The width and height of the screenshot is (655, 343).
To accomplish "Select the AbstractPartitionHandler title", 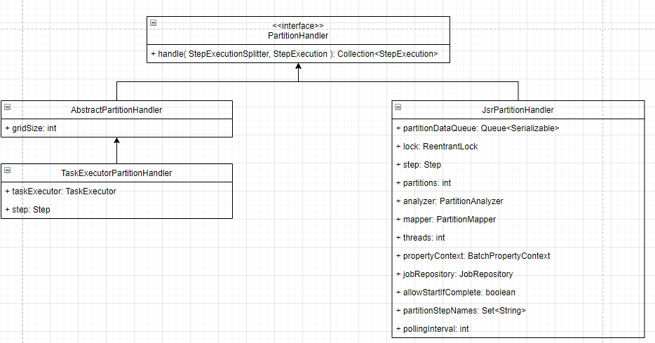I will coord(116,110).
